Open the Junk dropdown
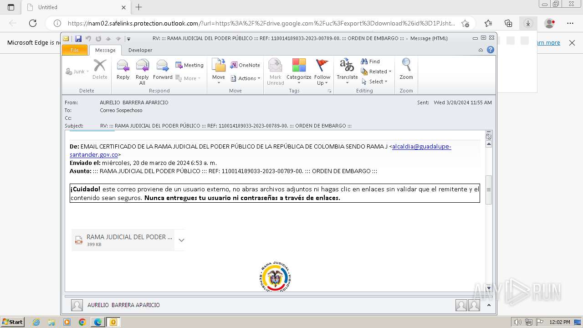 [x=77, y=72]
